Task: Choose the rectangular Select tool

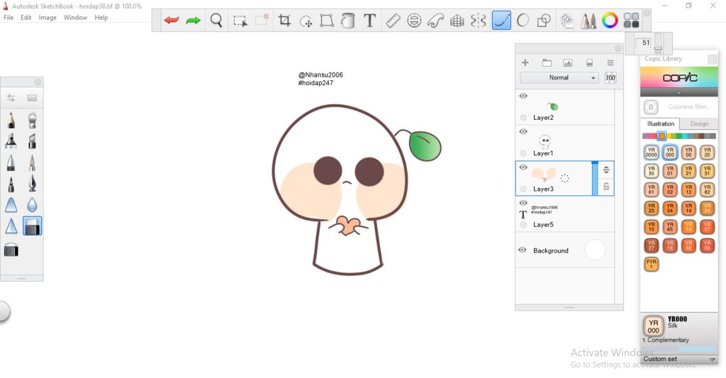Action: (240, 21)
